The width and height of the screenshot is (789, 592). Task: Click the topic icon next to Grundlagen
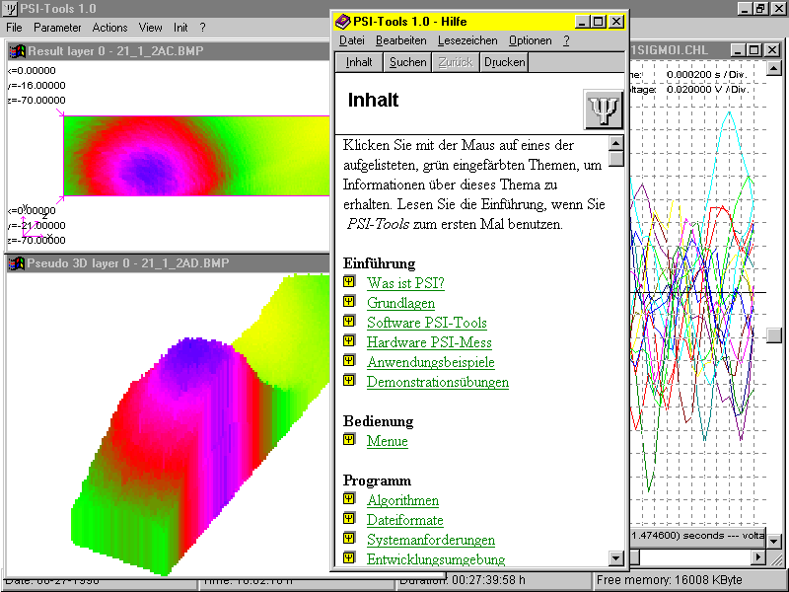pyautogui.click(x=349, y=302)
